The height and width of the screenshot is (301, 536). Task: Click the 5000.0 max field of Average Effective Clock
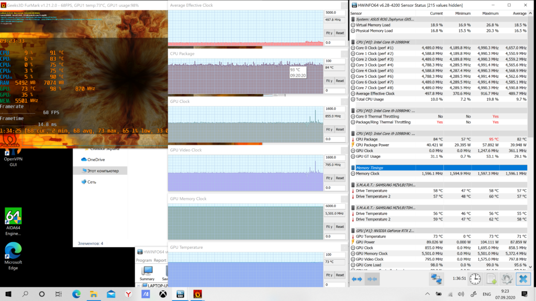pyautogui.click(x=334, y=13)
